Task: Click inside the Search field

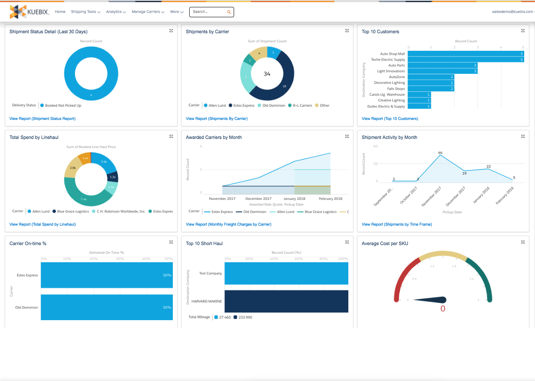Action: [207, 12]
